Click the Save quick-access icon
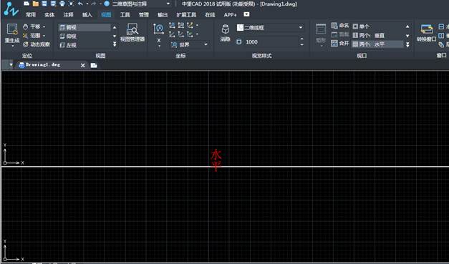This screenshot has height=264, width=449. click(x=44, y=4)
